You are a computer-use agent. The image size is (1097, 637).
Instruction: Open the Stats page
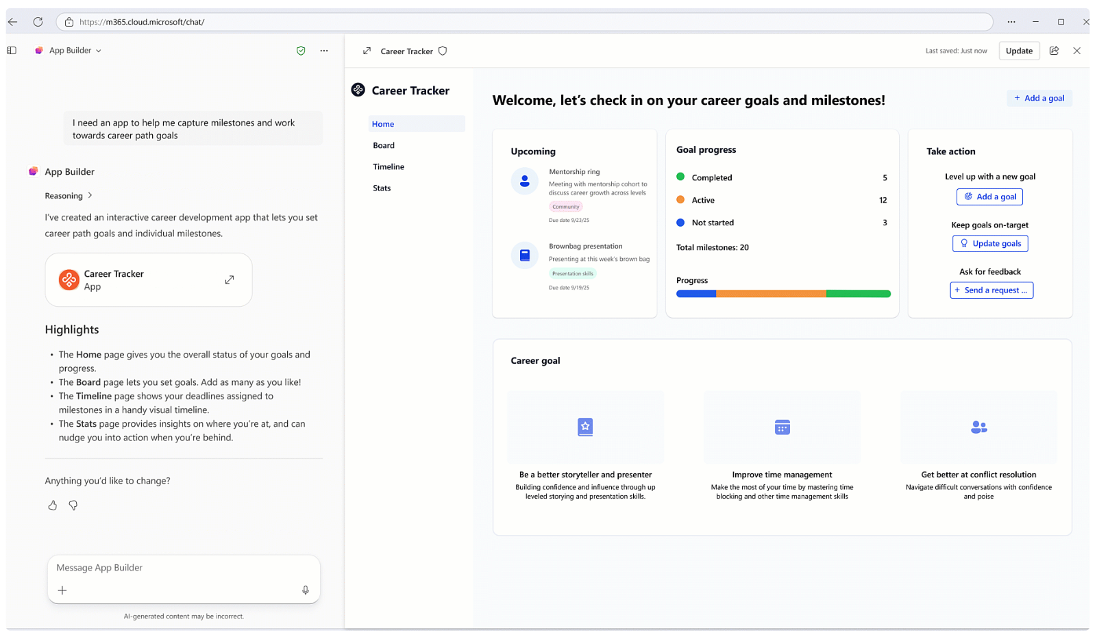tap(382, 188)
